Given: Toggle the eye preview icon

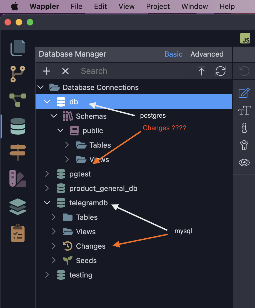Looking at the screenshot, I should 244,162.
